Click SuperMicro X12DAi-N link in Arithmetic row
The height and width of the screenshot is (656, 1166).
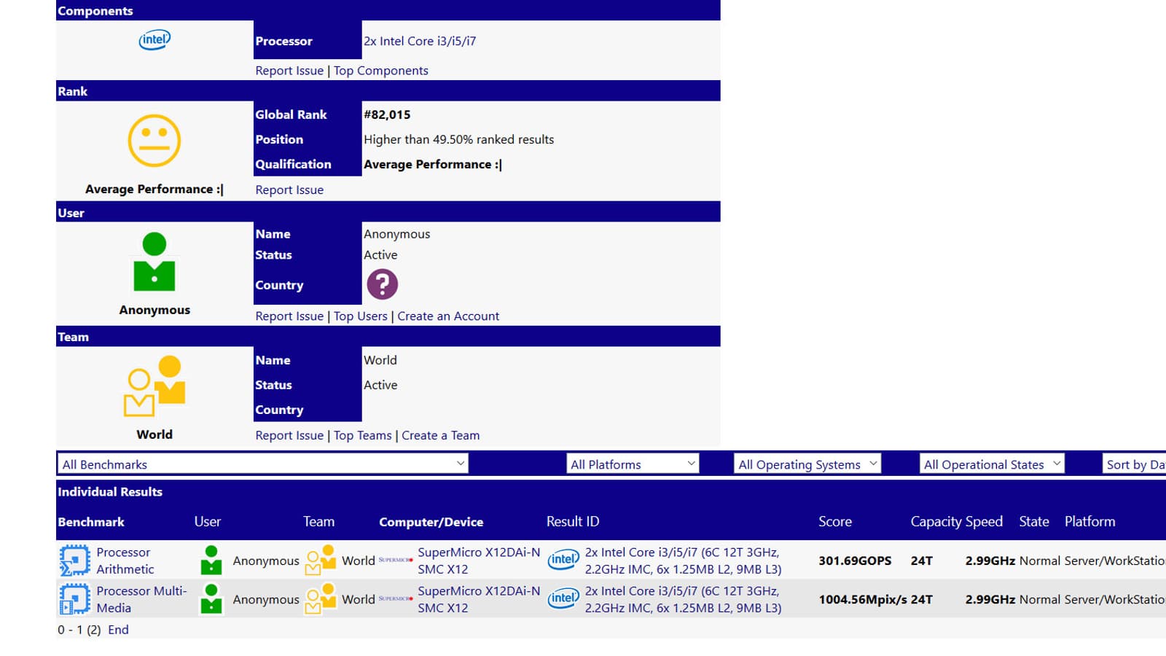click(479, 561)
